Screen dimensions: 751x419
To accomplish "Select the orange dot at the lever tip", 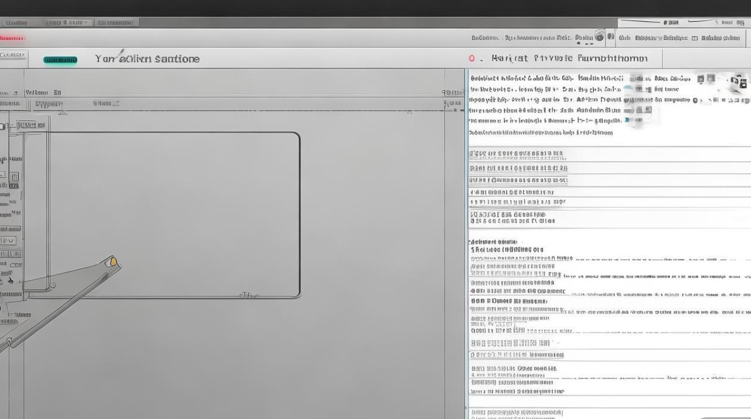I will click(113, 261).
